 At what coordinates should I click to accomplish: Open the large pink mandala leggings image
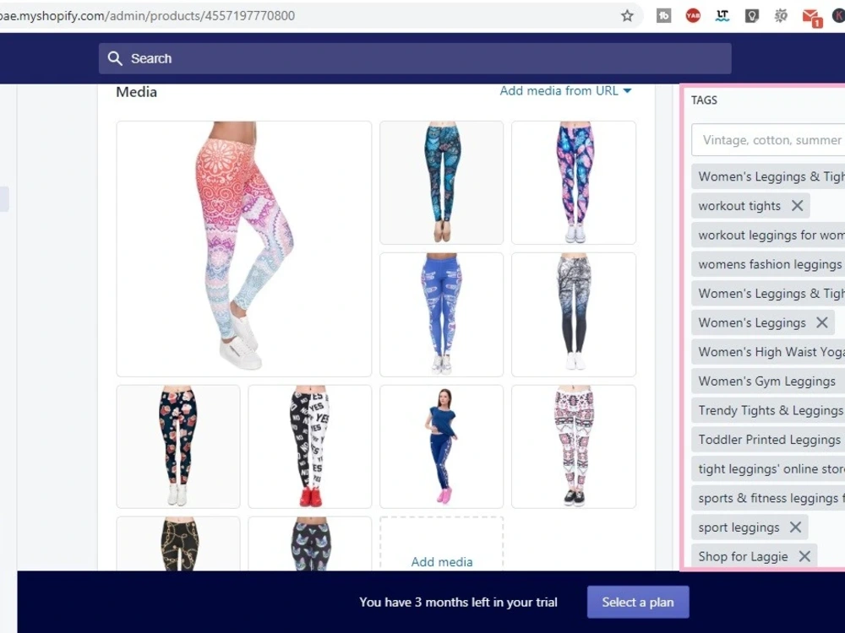pos(243,249)
